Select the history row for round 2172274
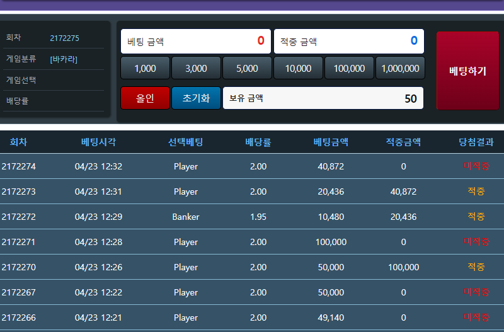 click(252, 166)
